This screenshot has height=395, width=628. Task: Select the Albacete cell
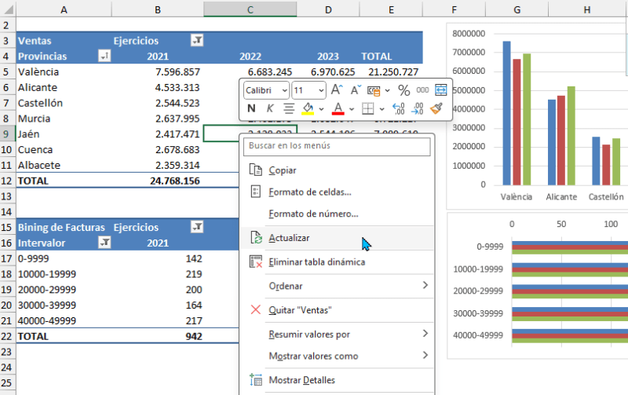pyautogui.click(x=64, y=165)
